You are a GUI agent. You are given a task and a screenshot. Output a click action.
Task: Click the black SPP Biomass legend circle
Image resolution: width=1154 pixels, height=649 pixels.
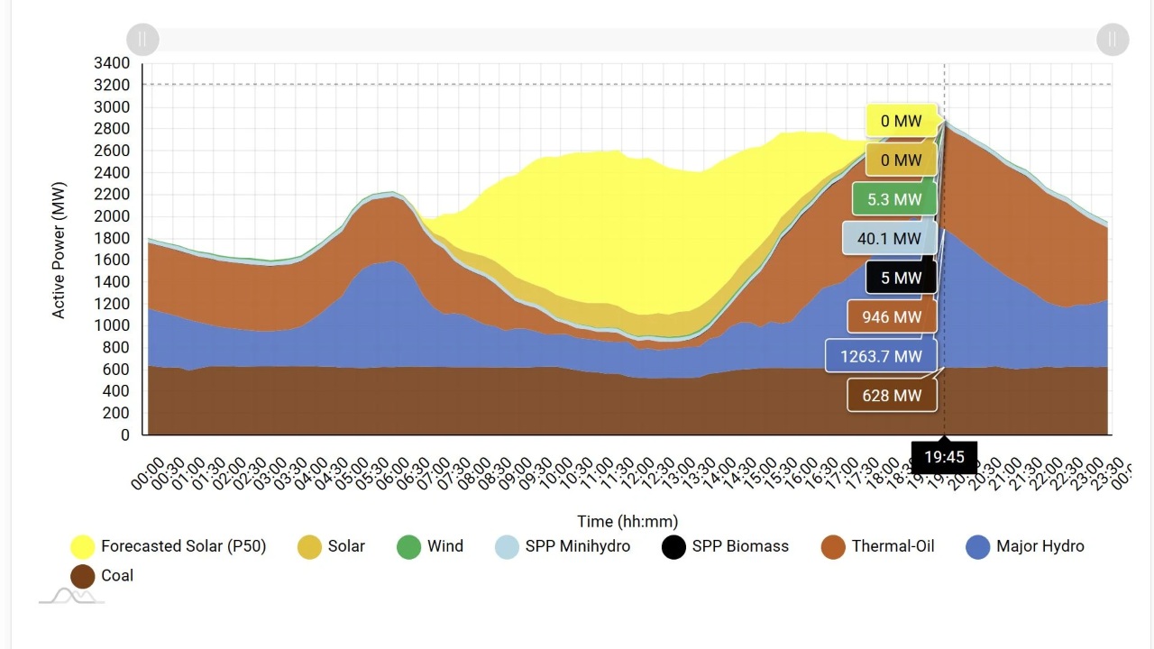[x=673, y=546]
